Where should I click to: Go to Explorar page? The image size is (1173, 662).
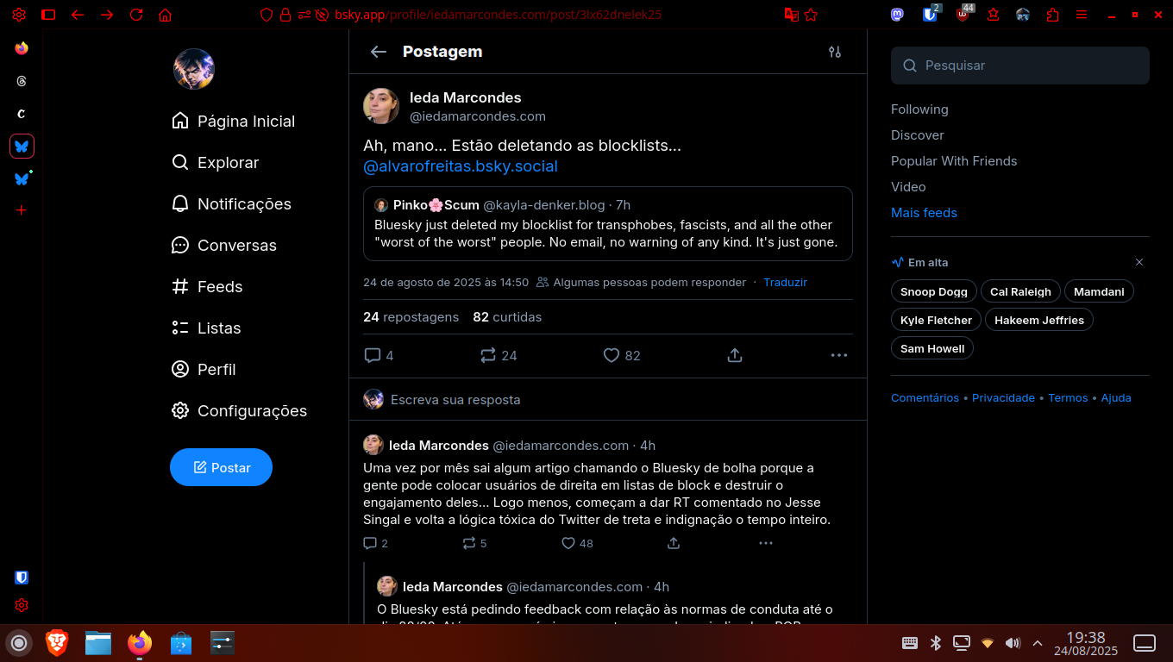coord(216,162)
